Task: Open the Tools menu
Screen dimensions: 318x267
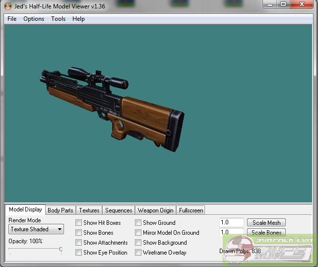Action: pyautogui.click(x=58, y=19)
